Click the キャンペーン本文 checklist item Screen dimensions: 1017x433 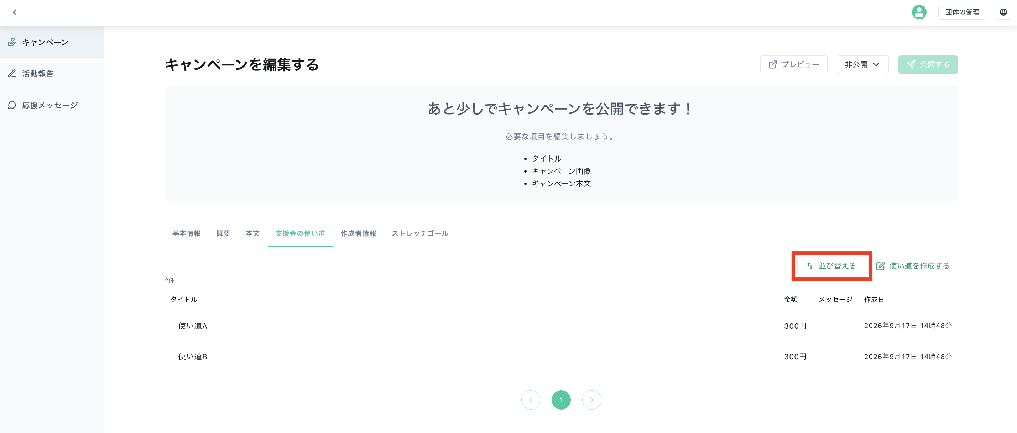(561, 184)
